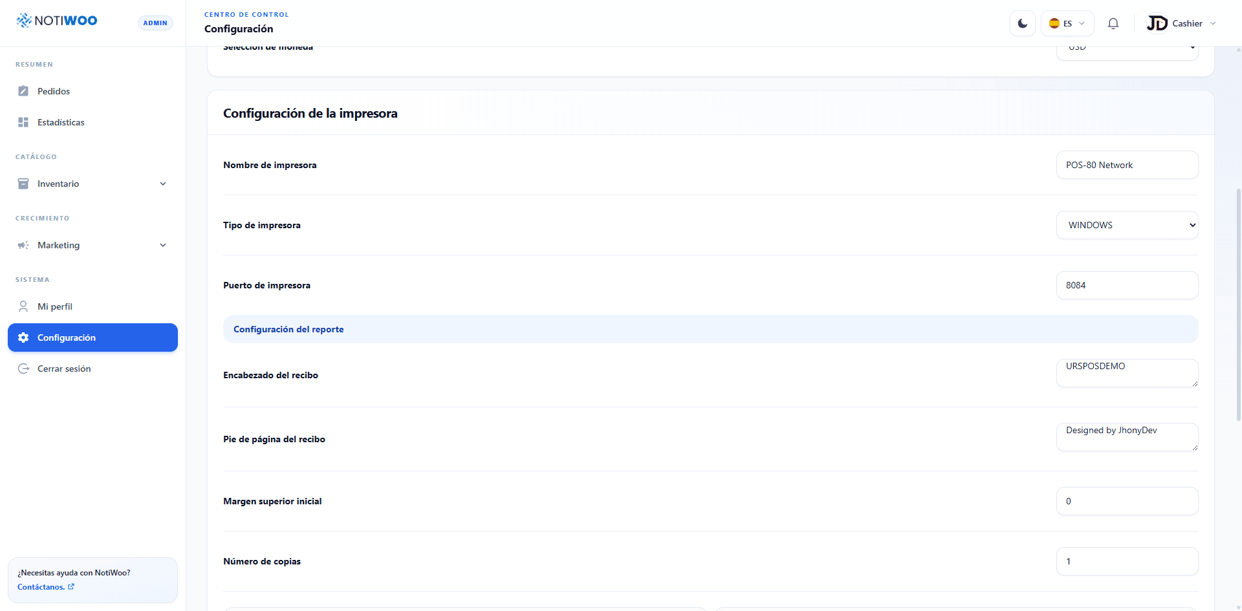Screen dimensions: 1242x611
Task: Click the page vertical scrollbar thumb
Action: (1238, 304)
